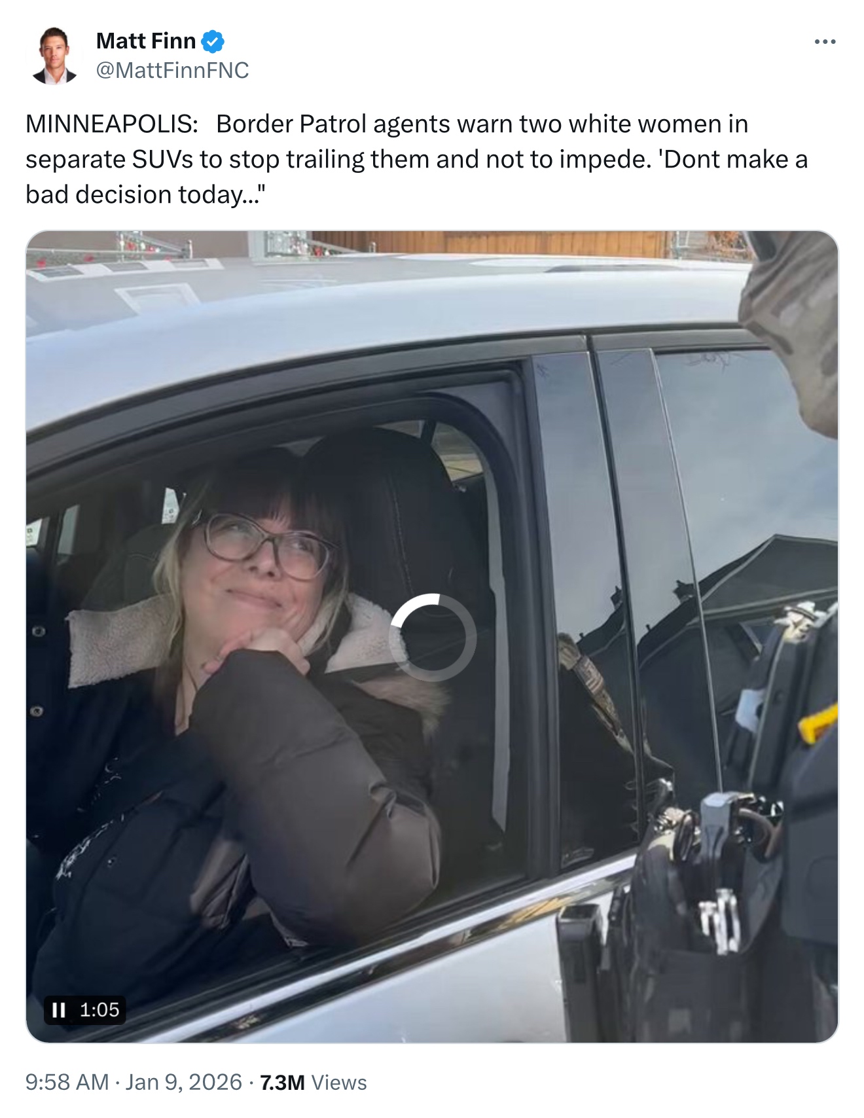Click the circular loading spinner on the video
Image resolution: width=864 pixels, height=1118 pixels.
(x=433, y=637)
